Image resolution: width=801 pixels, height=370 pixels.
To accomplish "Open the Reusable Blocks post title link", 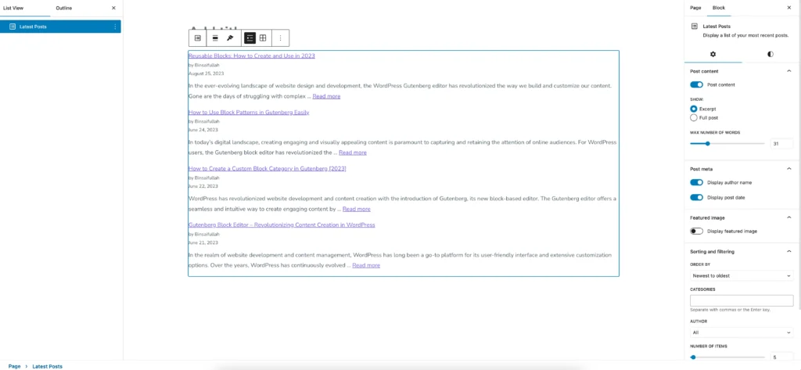I will click(251, 56).
